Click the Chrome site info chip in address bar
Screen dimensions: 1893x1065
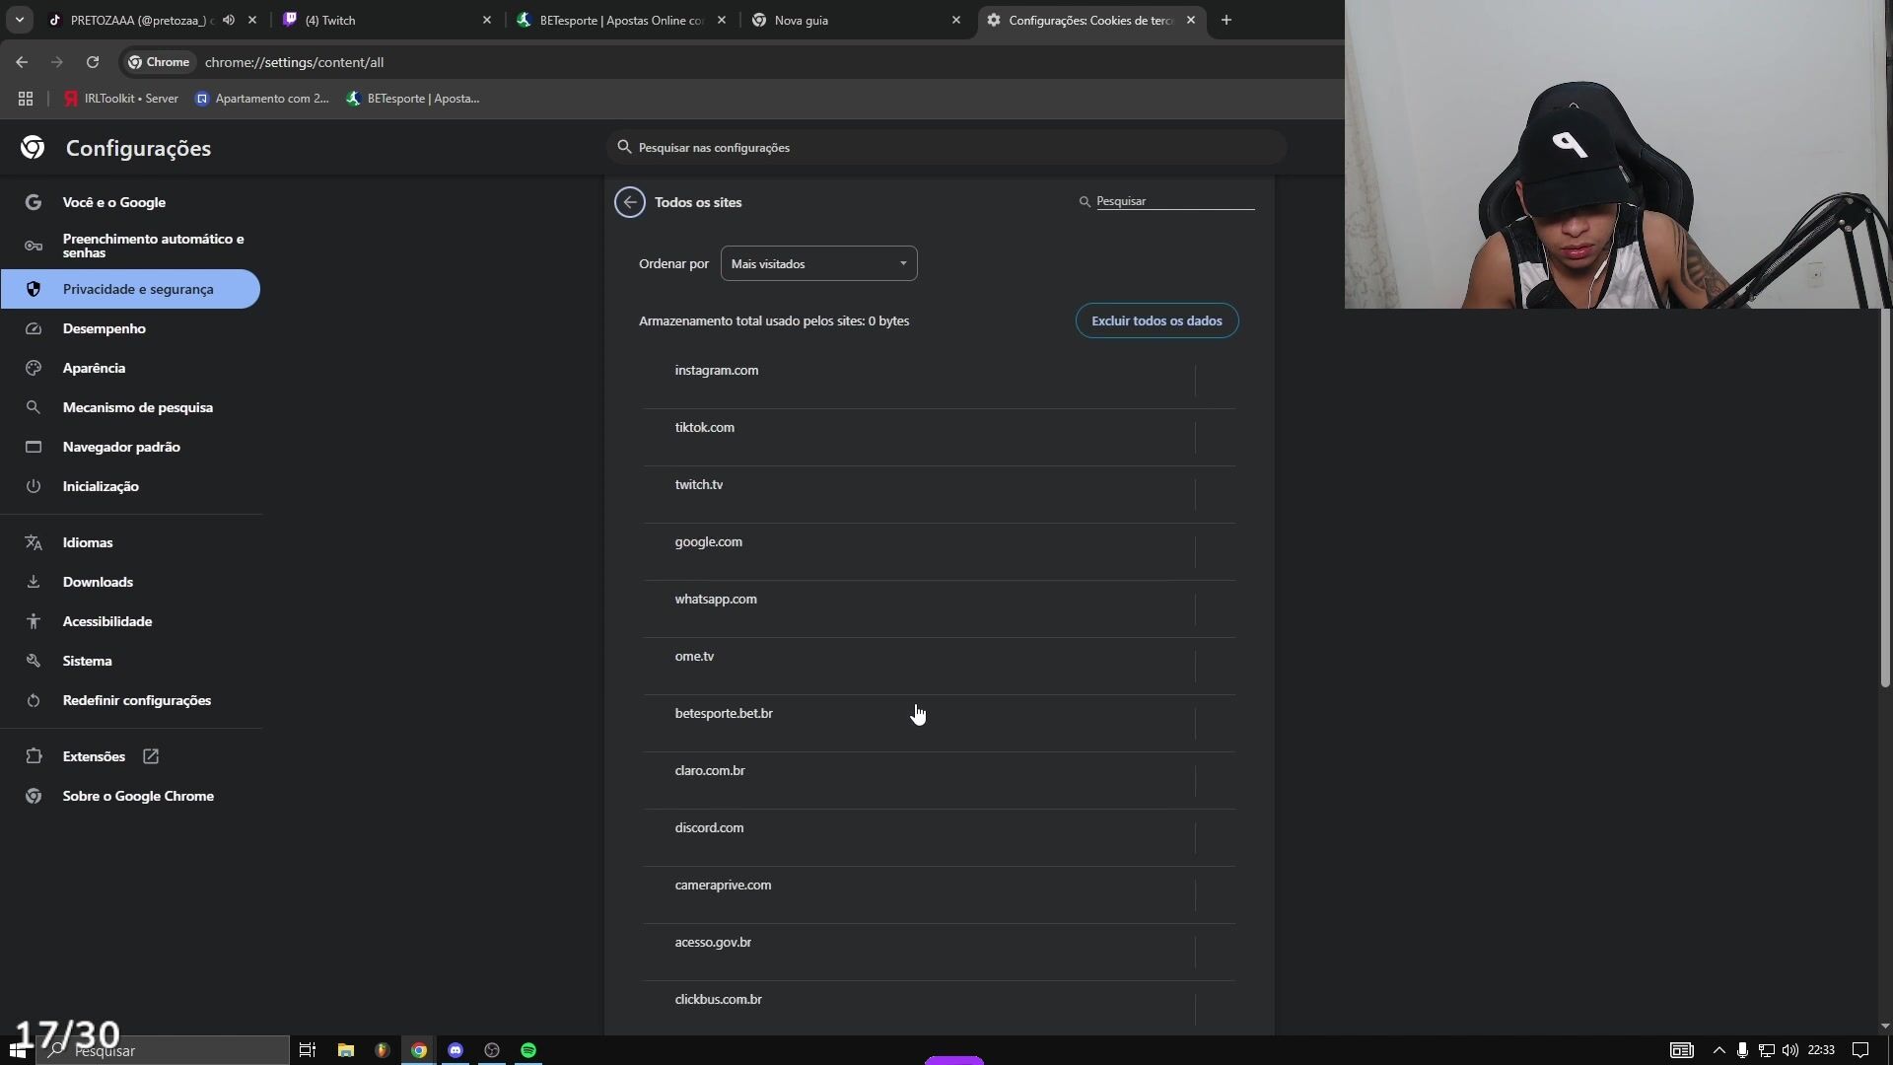pos(159,62)
